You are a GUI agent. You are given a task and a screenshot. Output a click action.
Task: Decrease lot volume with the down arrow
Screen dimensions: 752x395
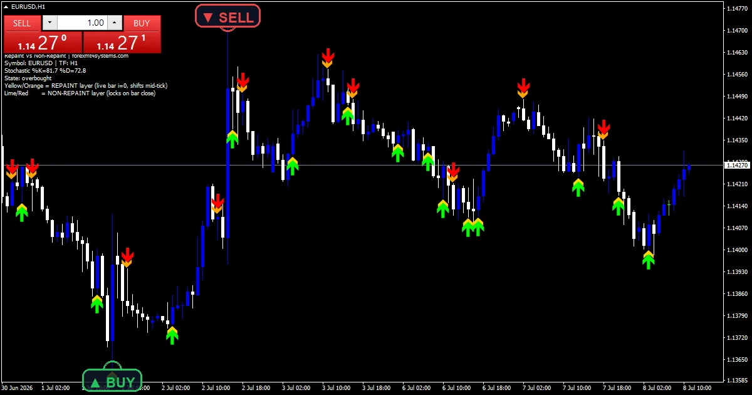tap(50, 23)
